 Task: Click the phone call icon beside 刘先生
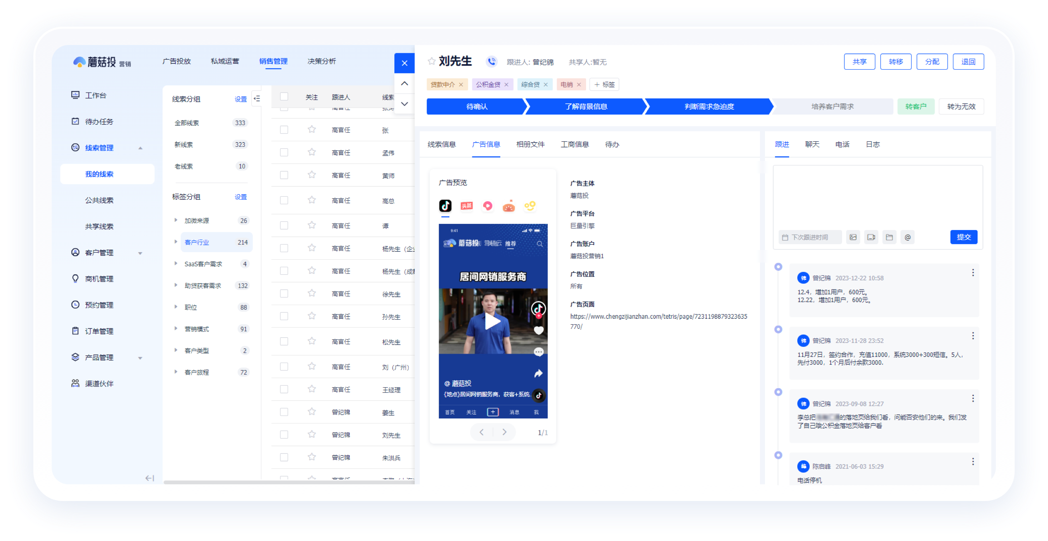tap(492, 62)
